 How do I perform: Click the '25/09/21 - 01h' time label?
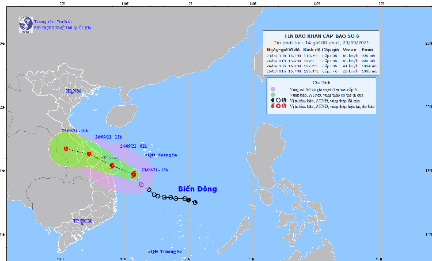[x=75, y=131]
